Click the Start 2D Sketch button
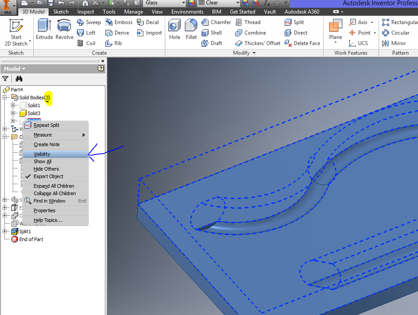 tap(16, 32)
